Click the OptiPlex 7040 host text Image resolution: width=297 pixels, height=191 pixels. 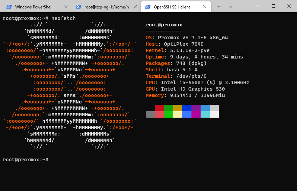(x=184, y=44)
